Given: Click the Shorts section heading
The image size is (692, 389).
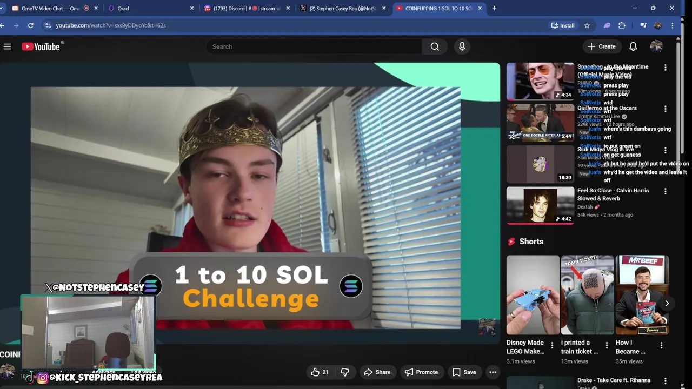Looking at the screenshot, I should click(x=531, y=242).
